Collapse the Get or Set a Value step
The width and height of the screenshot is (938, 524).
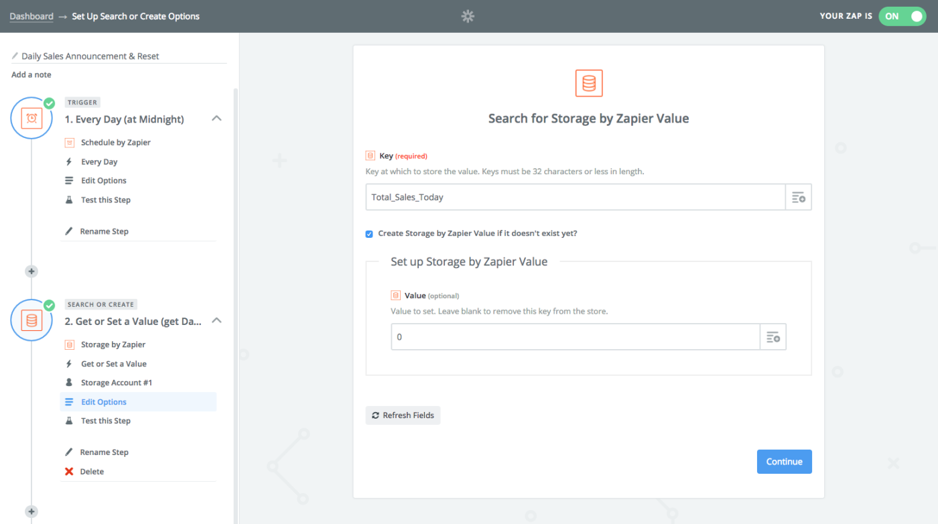(x=216, y=321)
